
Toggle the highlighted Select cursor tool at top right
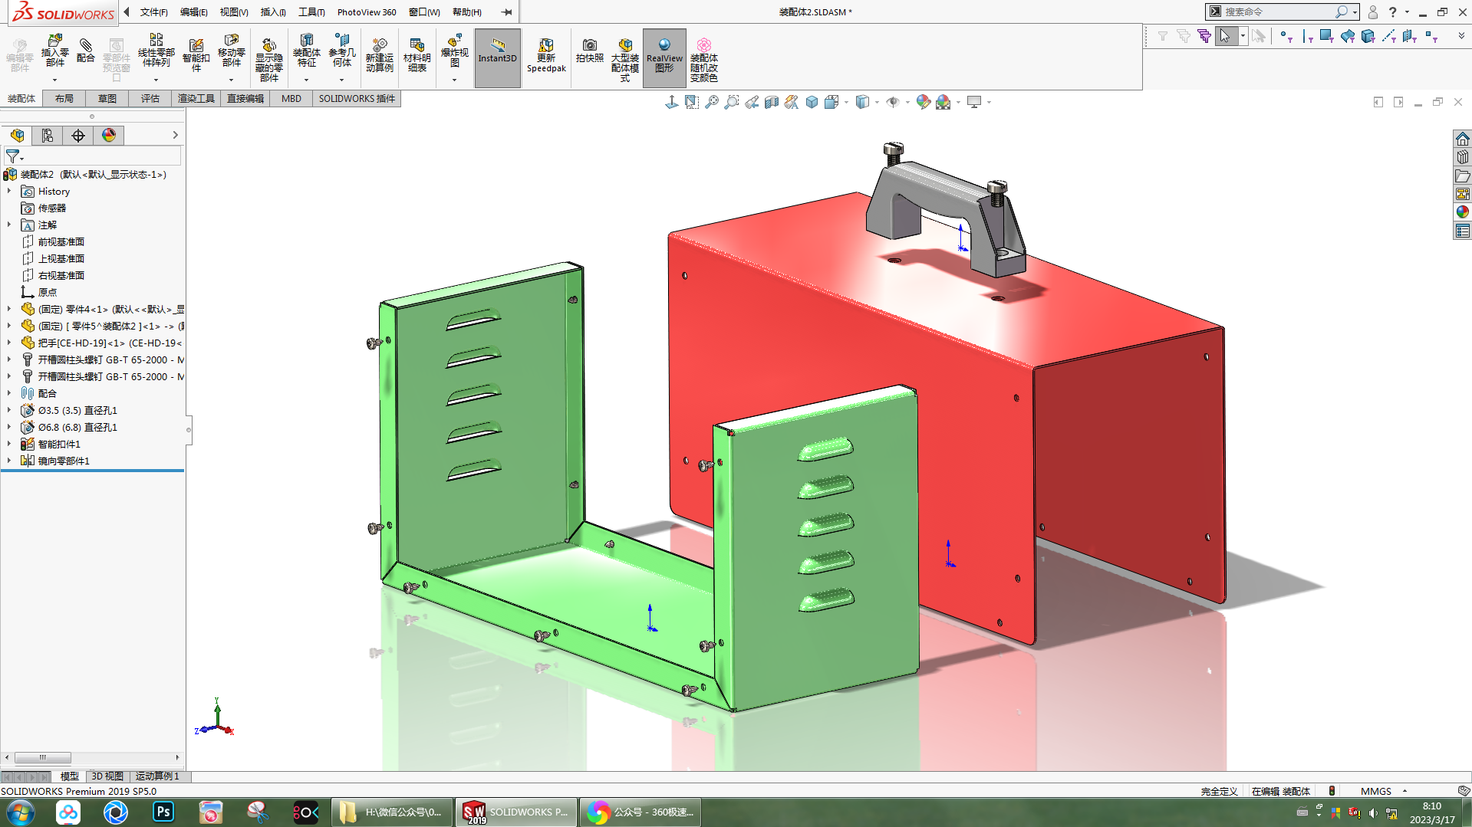coord(1226,36)
